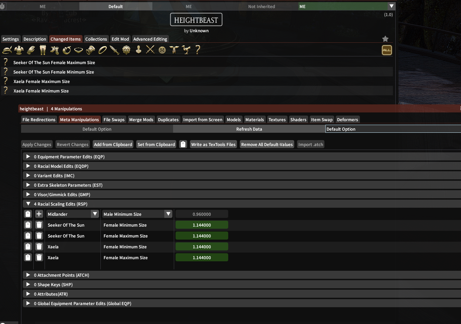
Task: Copy the Xaela Female Maximum Size row
Action: click(x=28, y=257)
